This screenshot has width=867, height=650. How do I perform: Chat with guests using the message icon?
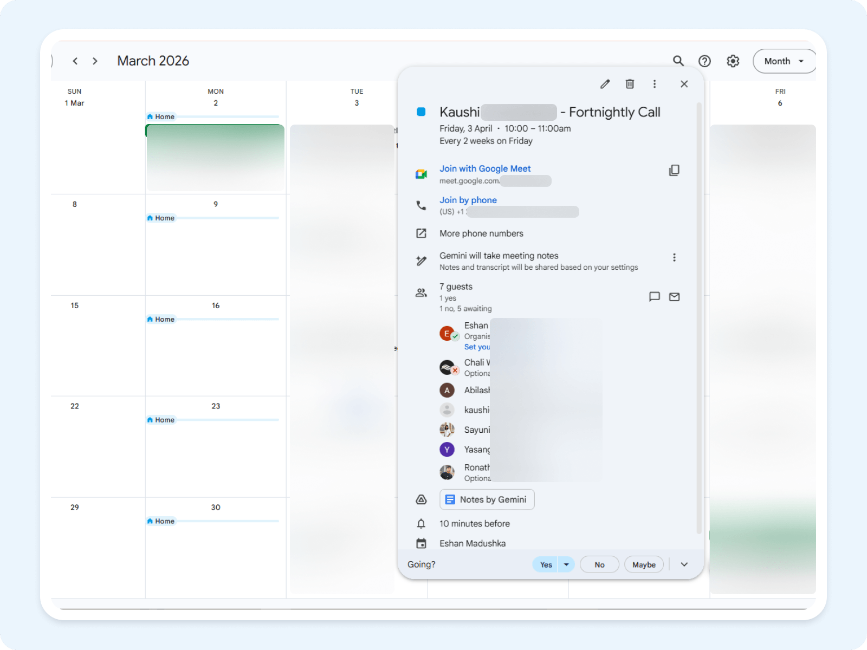pyautogui.click(x=655, y=297)
